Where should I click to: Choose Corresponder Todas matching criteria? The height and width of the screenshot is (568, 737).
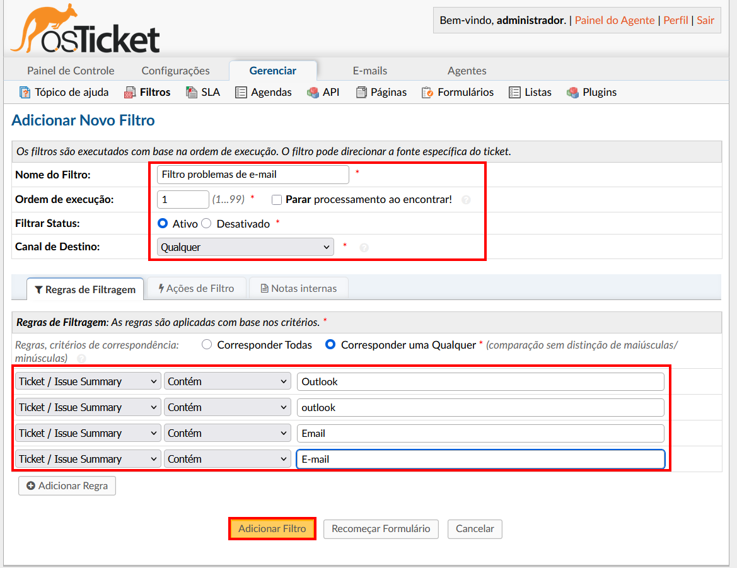click(207, 345)
